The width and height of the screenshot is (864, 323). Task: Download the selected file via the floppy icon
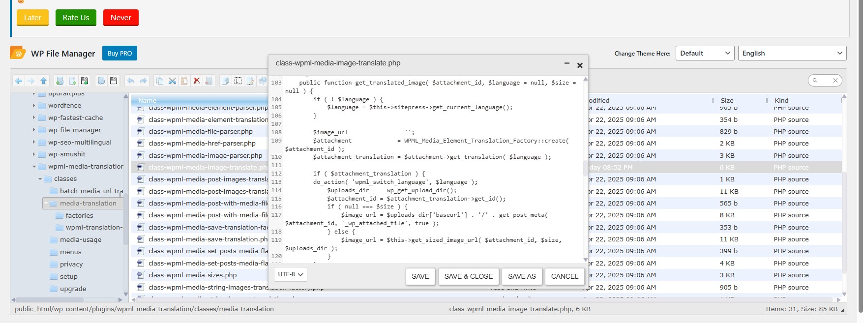(114, 81)
